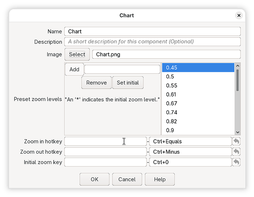Open Help for the Chart dialog
254x197 pixels.
click(x=160, y=179)
